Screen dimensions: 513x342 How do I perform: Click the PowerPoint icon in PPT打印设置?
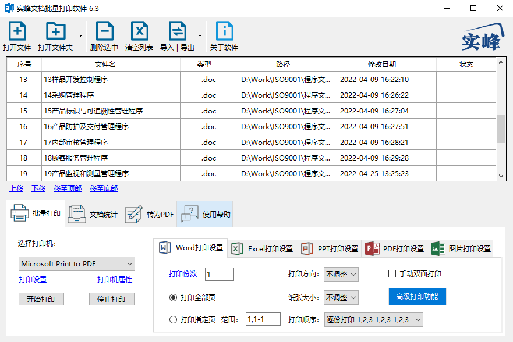click(307, 248)
